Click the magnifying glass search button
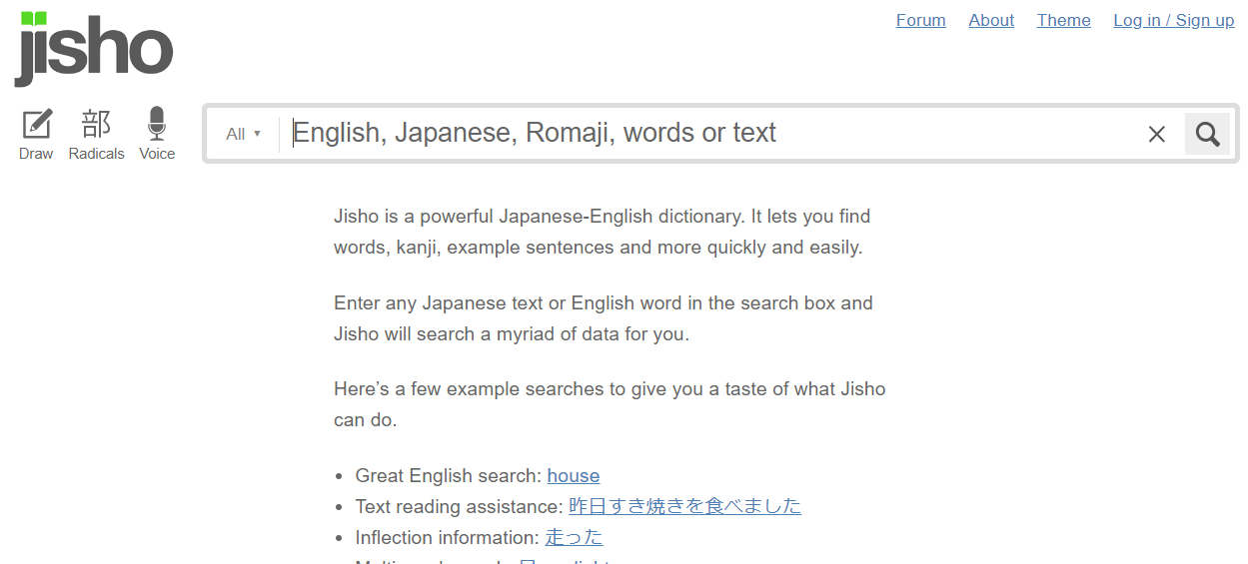 1207,134
